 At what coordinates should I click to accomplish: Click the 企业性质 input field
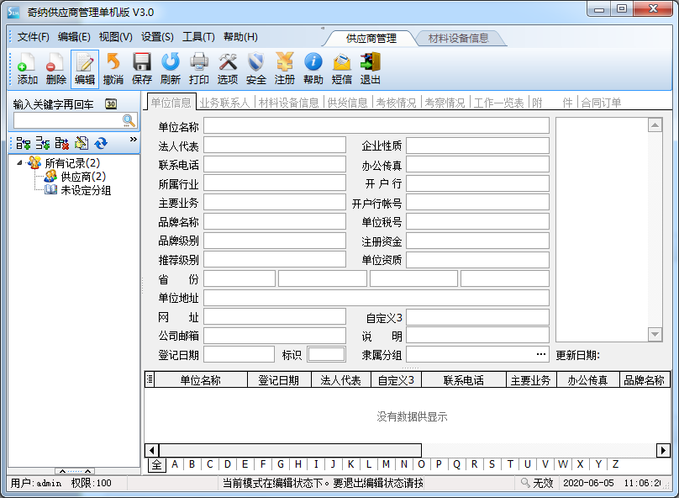click(477, 146)
